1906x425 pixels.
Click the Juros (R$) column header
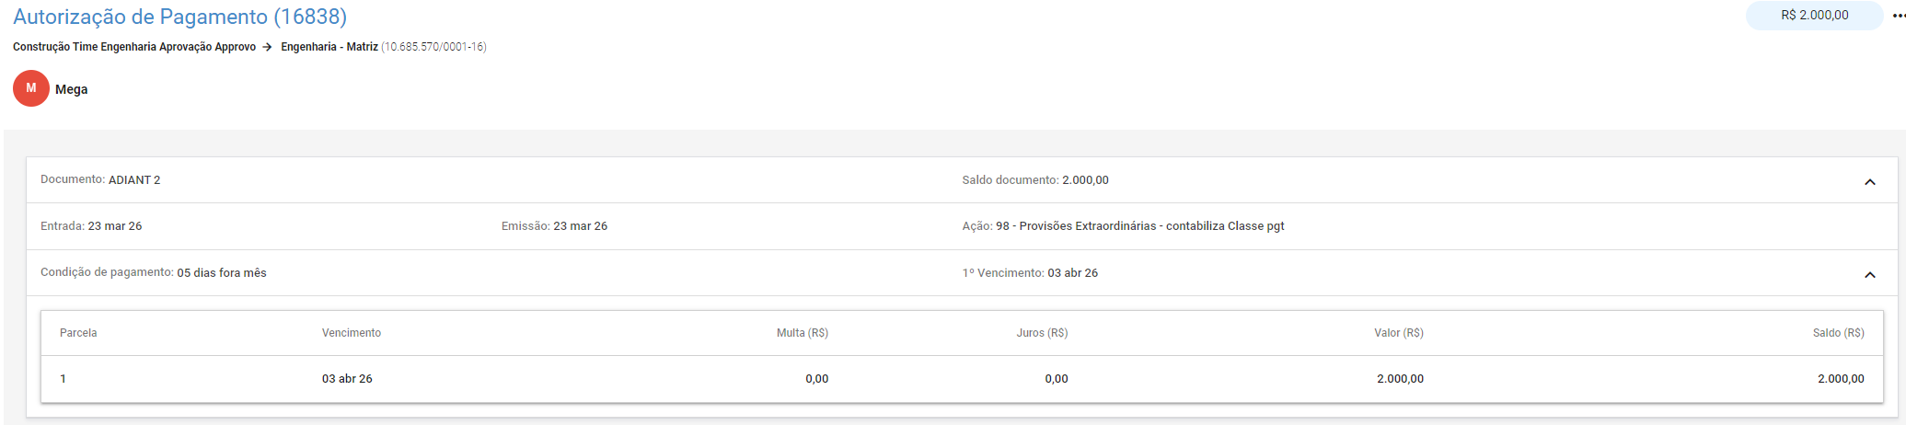point(1042,333)
